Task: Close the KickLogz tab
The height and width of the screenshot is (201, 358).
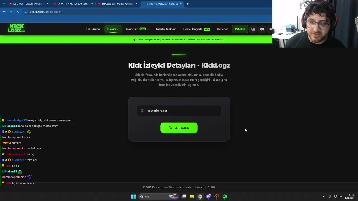Action: 181,4
